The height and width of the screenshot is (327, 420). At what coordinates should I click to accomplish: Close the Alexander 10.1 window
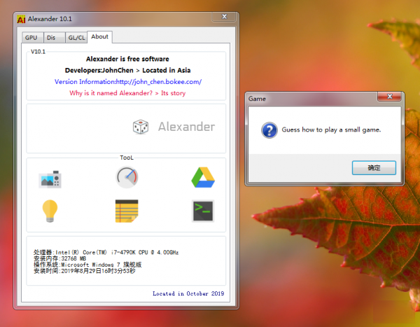pyautogui.click(x=223, y=17)
